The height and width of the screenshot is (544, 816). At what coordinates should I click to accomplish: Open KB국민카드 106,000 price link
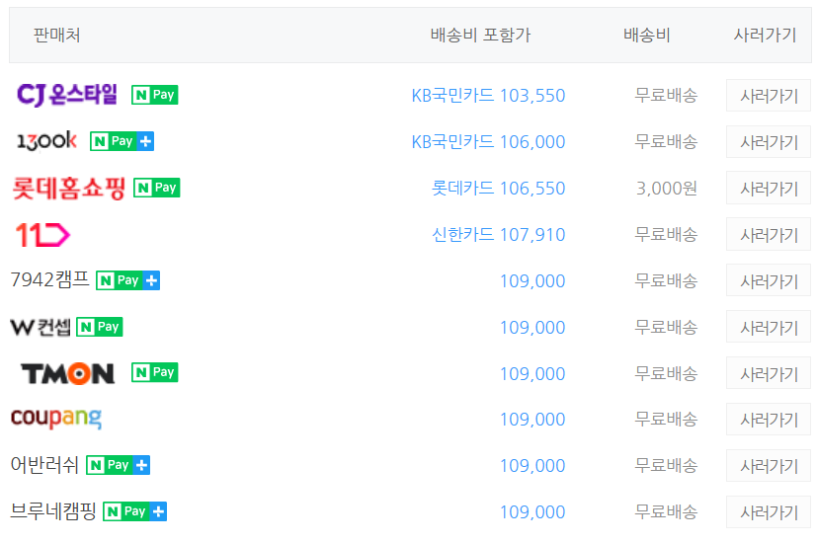[x=488, y=142]
